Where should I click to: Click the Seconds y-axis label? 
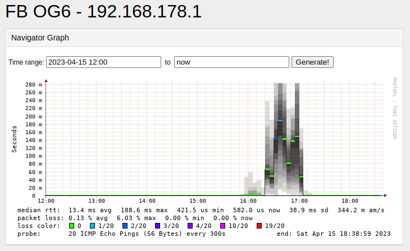point(15,139)
